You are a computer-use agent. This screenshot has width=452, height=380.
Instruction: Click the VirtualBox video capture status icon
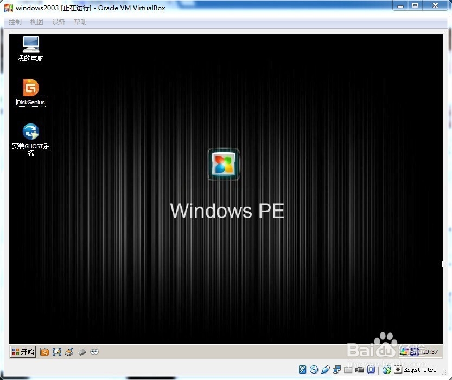359,369
